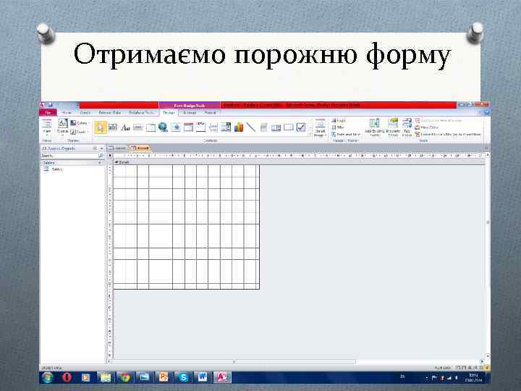Screen dimensions: 521x391
Task: Click Date and Time button
Action: [346, 135]
